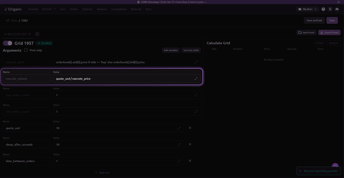The width and height of the screenshot is (344, 178).
Task: Click the code brackets icon beside Bots
Action: coord(8,21)
